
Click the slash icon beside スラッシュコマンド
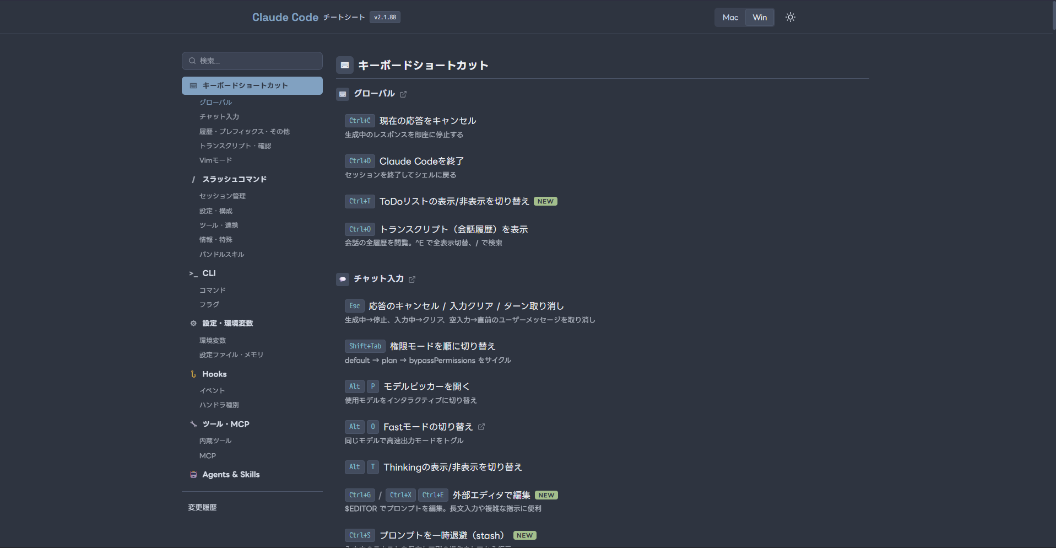click(193, 179)
